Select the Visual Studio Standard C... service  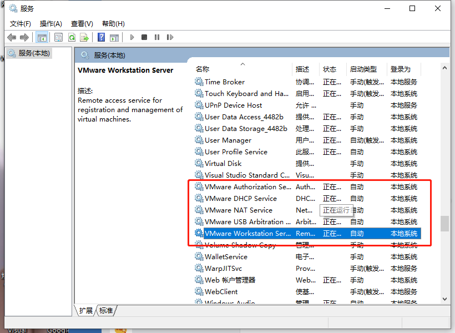pos(307,175)
